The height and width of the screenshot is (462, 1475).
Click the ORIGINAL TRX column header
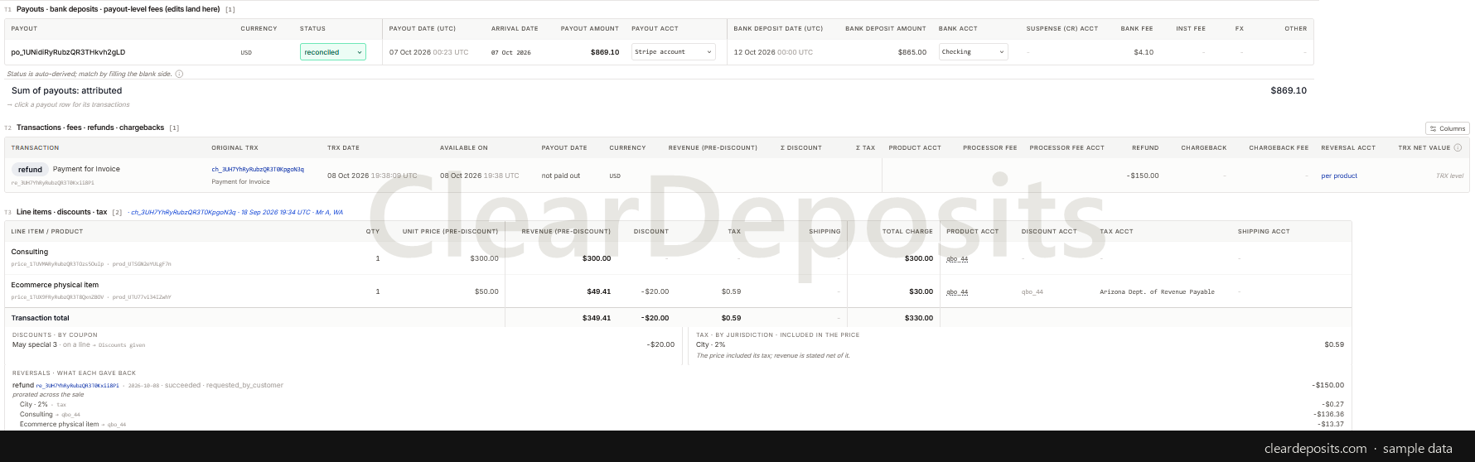pyautogui.click(x=235, y=147)
